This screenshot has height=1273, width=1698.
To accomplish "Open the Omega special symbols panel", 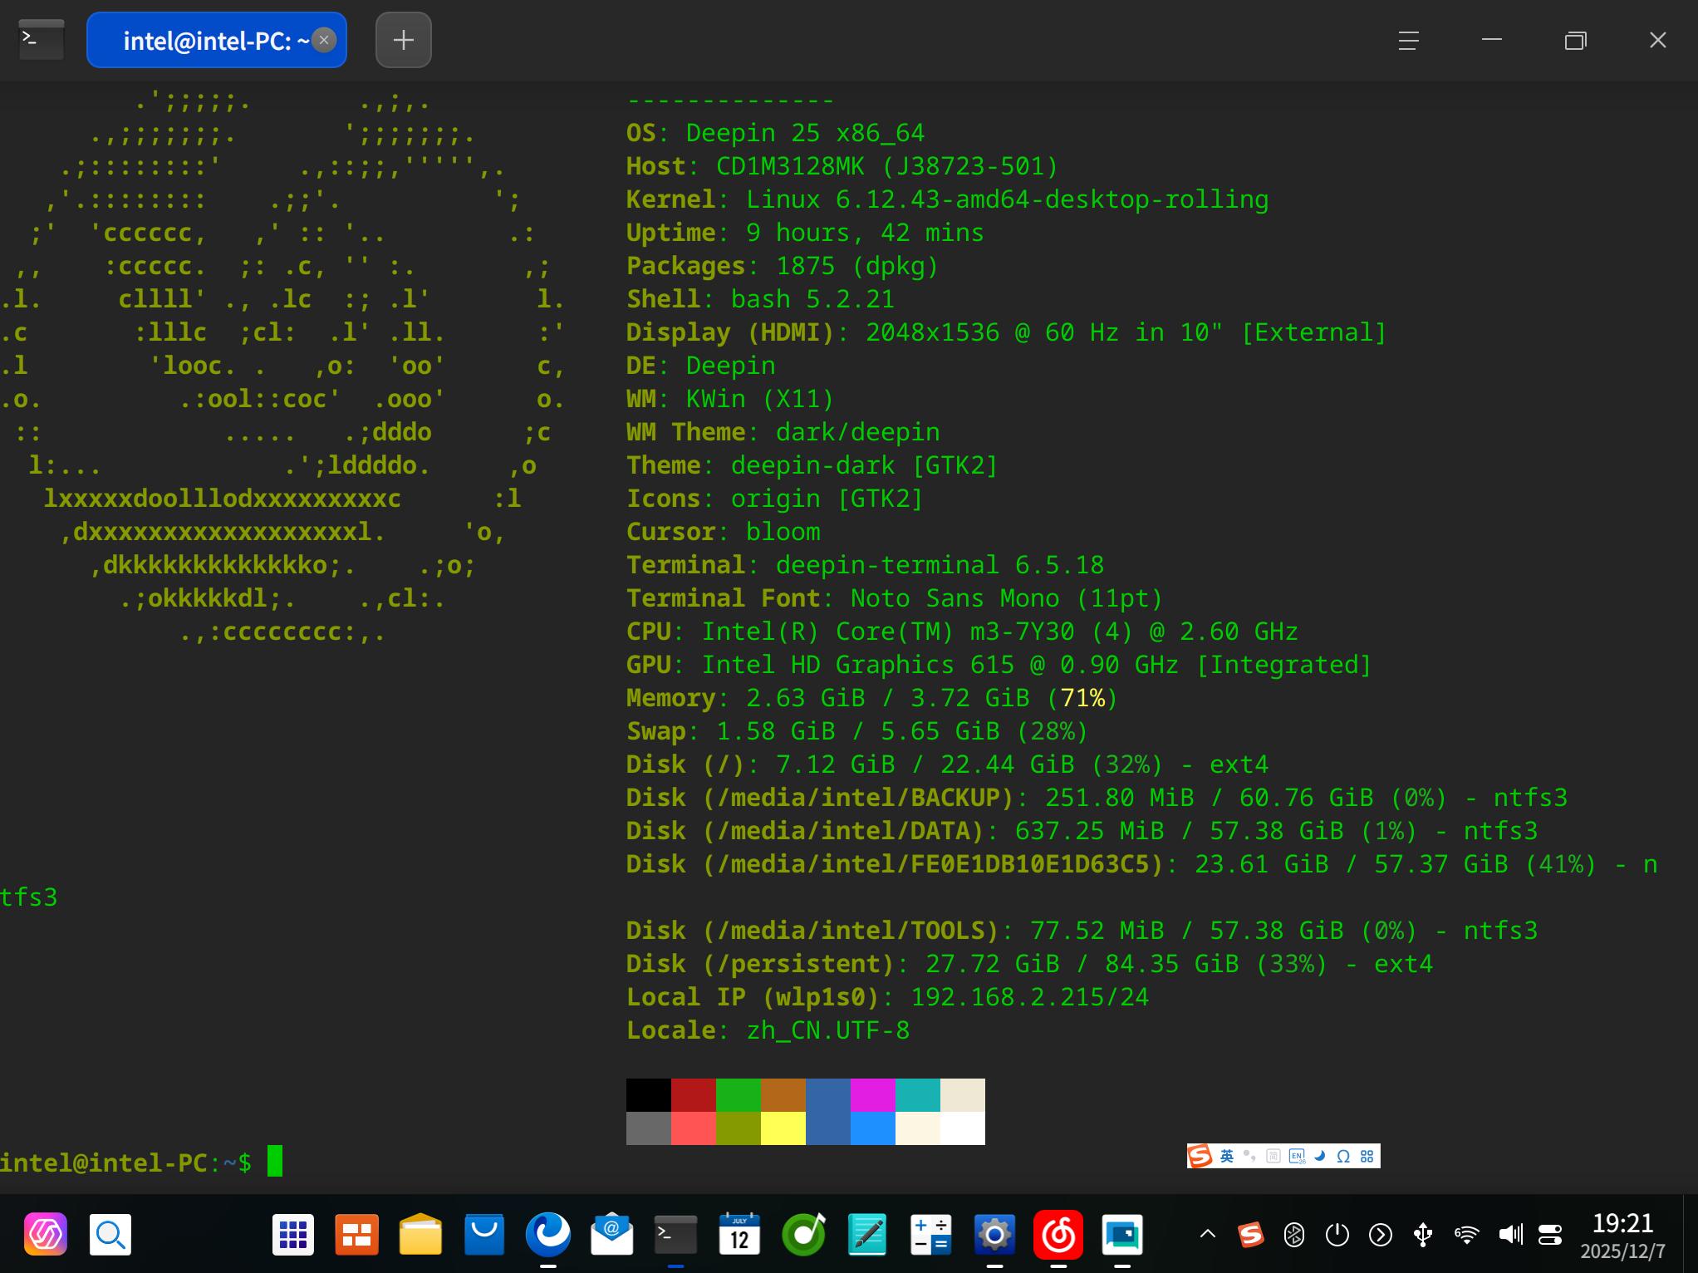I will 1343,1156.
